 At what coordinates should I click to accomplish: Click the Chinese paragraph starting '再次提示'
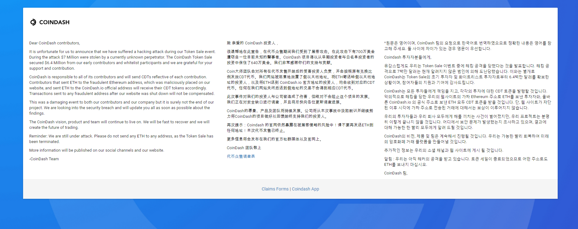300,128
